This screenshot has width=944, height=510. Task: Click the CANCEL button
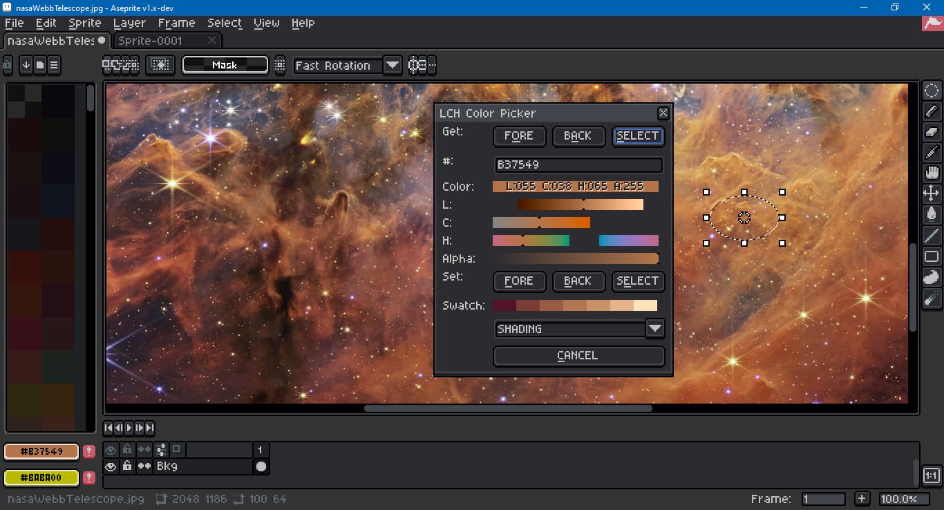coord(578,356)
